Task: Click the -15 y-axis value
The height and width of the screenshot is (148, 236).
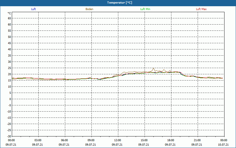Action: click(9, 118)
